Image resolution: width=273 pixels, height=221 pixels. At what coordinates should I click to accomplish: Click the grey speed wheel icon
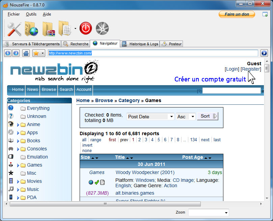point(102,28)
